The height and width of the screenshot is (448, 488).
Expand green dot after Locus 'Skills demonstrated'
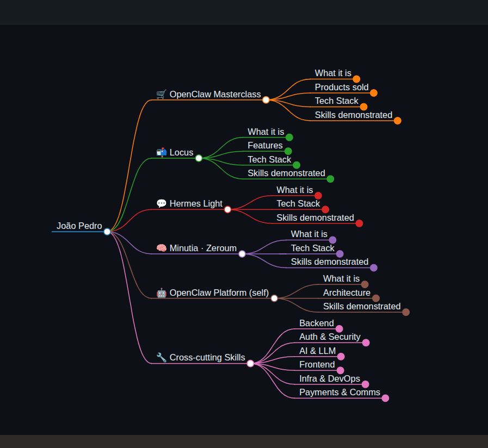point(330,179)
